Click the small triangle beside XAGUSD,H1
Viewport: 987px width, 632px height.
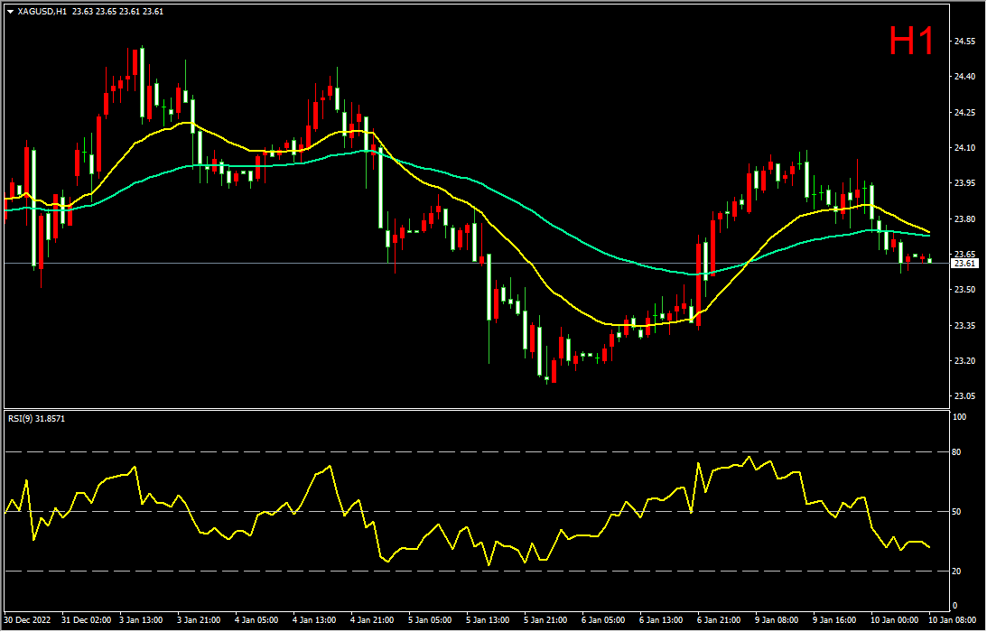(10, 12)
